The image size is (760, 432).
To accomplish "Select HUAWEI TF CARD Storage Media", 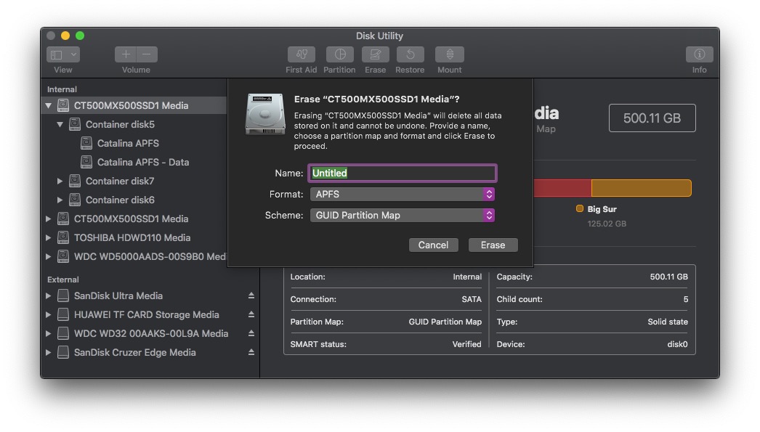I will coord(146,314).
